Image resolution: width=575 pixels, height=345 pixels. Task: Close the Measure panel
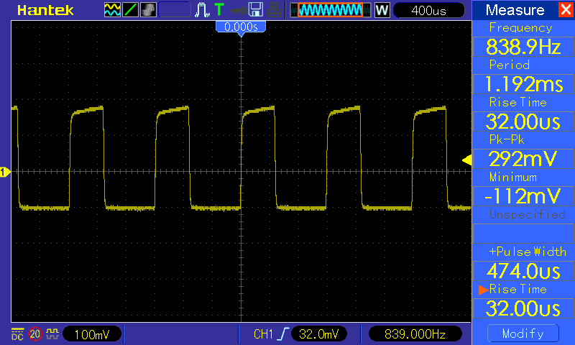pos(566,9)
